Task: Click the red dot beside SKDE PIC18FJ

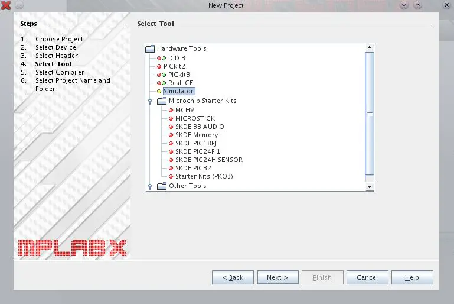Action: [171, 143]
